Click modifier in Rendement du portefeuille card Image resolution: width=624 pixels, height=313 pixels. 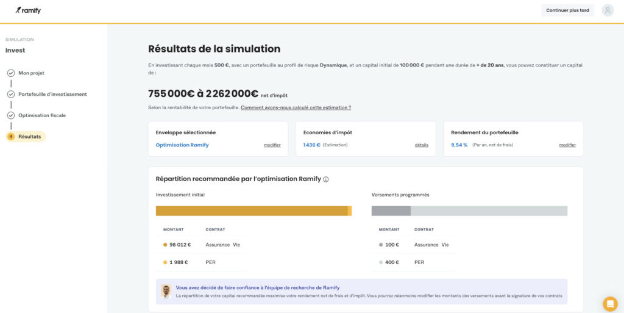[567, 145]
